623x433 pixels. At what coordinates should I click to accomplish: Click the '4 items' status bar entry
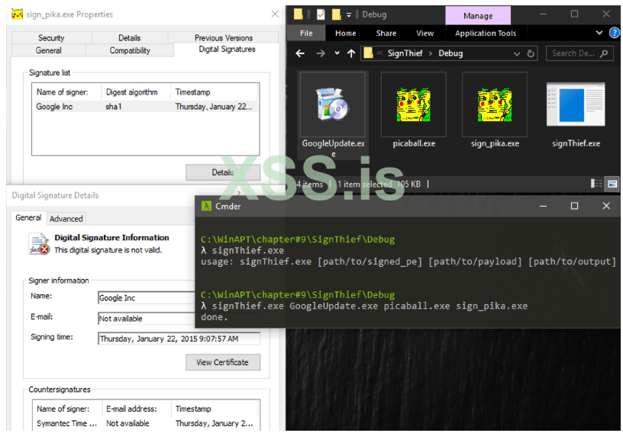309,184
